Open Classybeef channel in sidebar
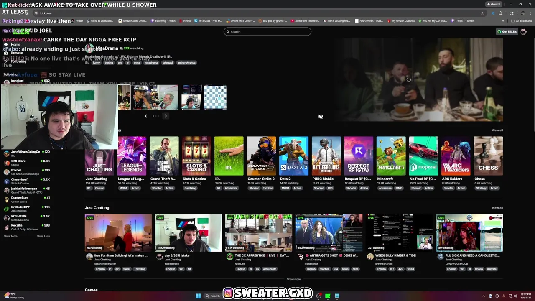 click(x=27, y=181)
